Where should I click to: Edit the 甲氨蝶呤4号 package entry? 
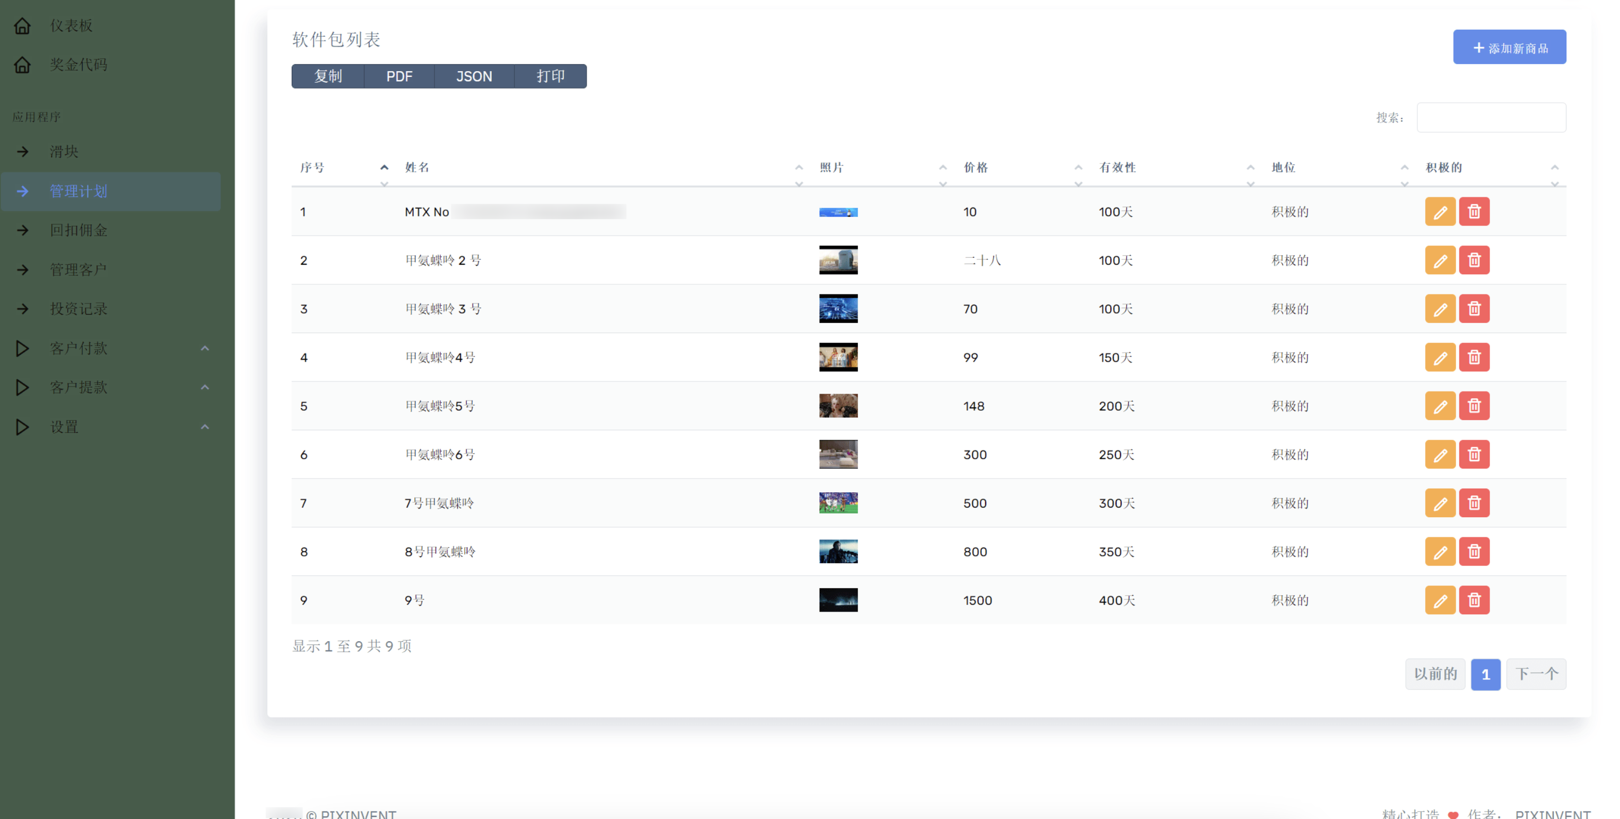1440,358
